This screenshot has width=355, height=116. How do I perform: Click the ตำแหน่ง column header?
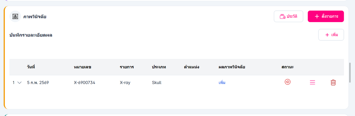pos(191,67)
